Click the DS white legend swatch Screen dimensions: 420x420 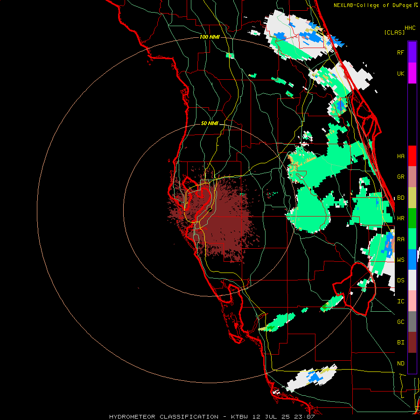click(412, 280)
